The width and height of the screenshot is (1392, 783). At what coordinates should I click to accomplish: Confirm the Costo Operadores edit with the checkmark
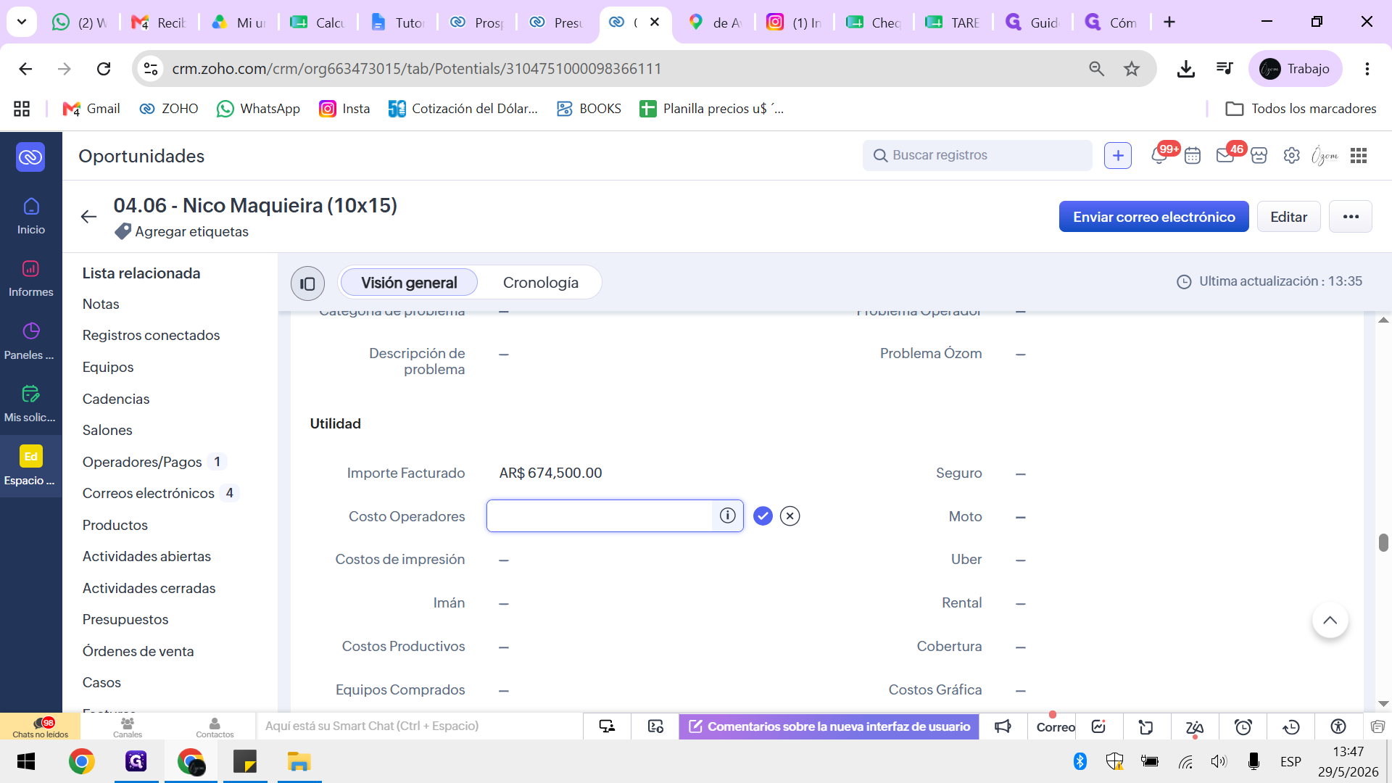point(763,515)
